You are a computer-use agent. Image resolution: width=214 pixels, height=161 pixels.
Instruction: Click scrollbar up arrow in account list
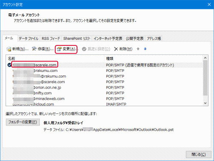pyautogui.click(x=205, y=58)
